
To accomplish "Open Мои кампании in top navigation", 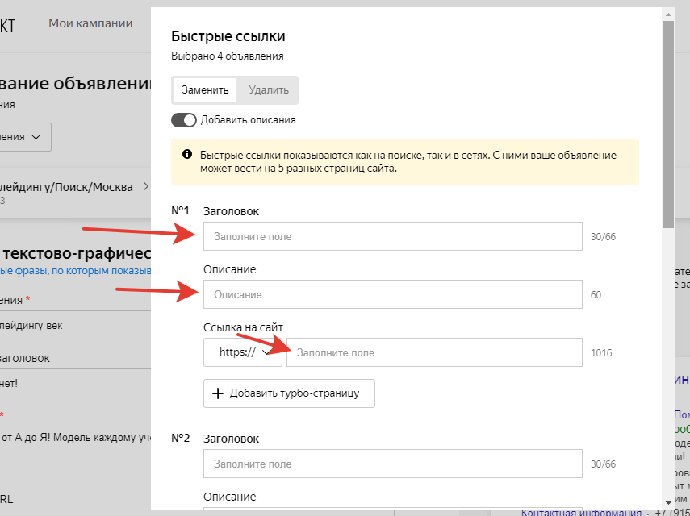I will click(x=90, y=23).
